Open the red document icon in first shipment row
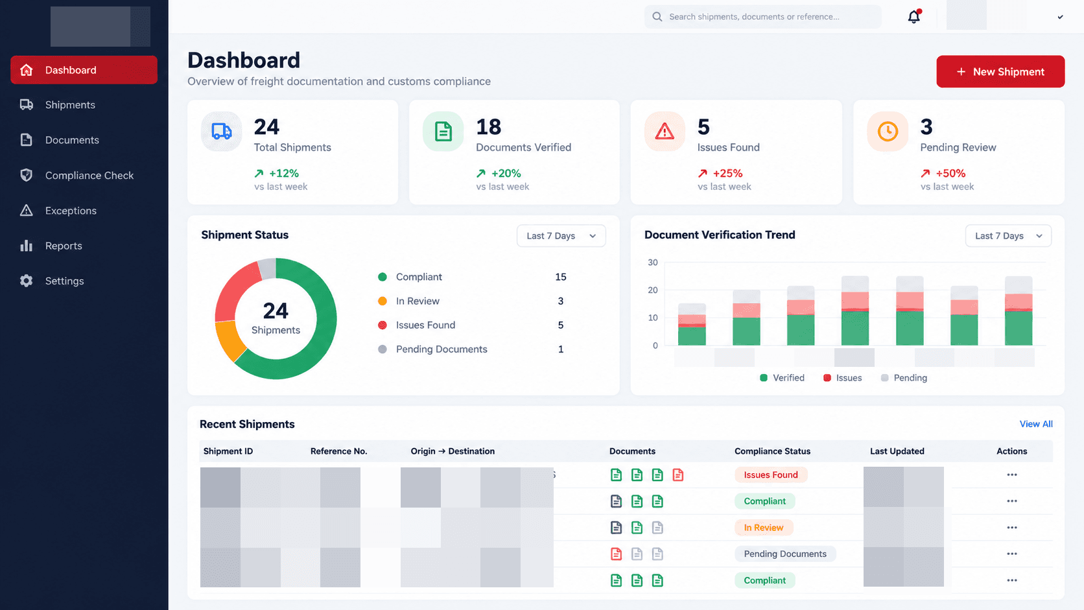The width and height of the screenshot is (1084, 610). [x=678, y=475]
